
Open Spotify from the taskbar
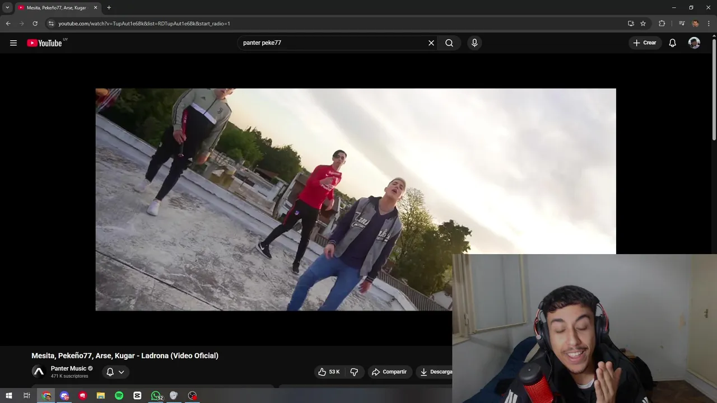119,396
